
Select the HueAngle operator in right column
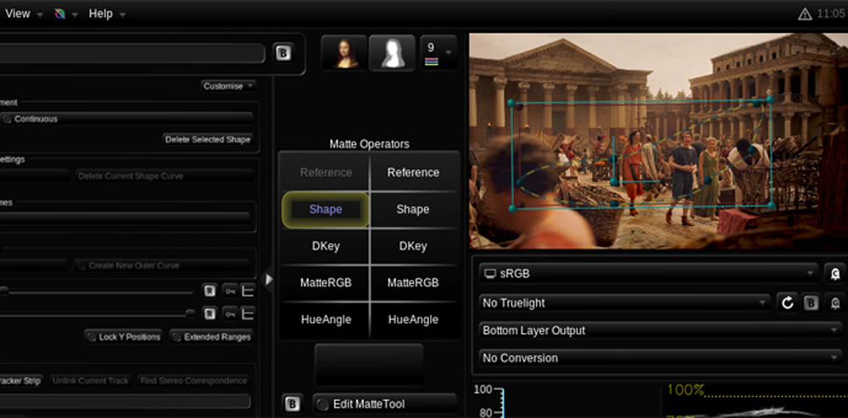[x=413, y=320]
